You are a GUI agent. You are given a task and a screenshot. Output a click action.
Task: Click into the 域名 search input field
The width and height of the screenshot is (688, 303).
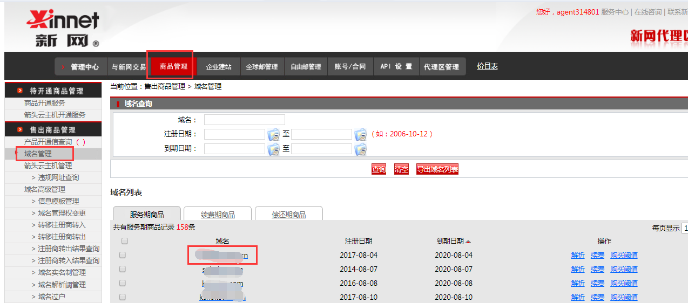pos(244,120)
